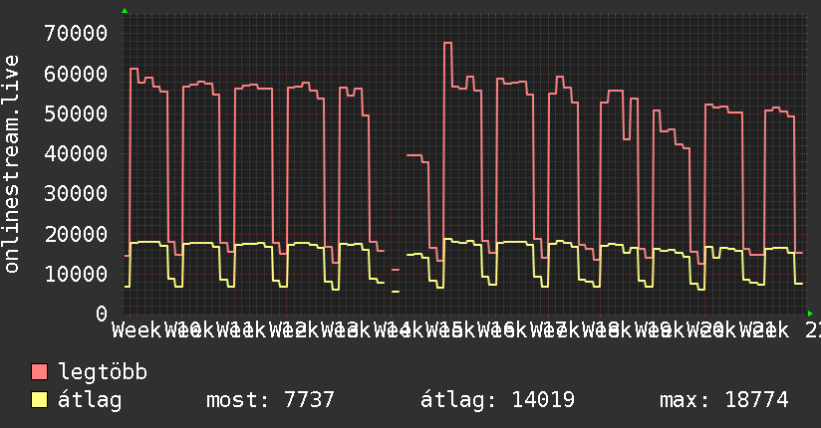Click the 70000 y-axis label

pyautogui.click(x=76, y=34)
